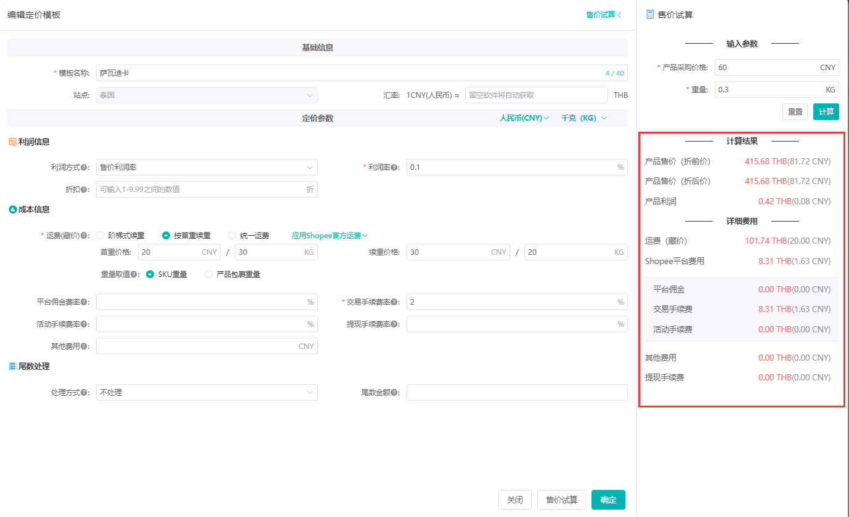Click the help icon next to 提现手续费率

click(x=394, y=324)
